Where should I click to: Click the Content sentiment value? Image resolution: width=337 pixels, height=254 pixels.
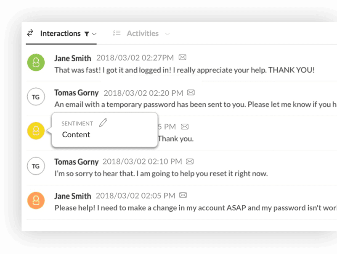pyautogui.click(x=76, y=135)
